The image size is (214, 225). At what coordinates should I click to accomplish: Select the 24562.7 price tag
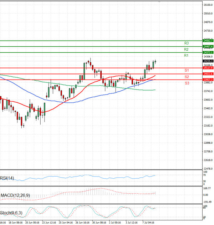(x=208, y=41)
